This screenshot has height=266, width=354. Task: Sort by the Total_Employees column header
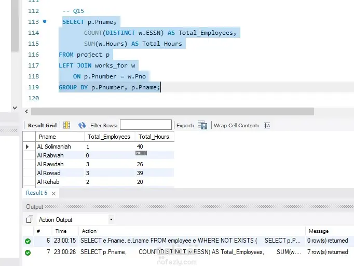(x=110, y=137)
